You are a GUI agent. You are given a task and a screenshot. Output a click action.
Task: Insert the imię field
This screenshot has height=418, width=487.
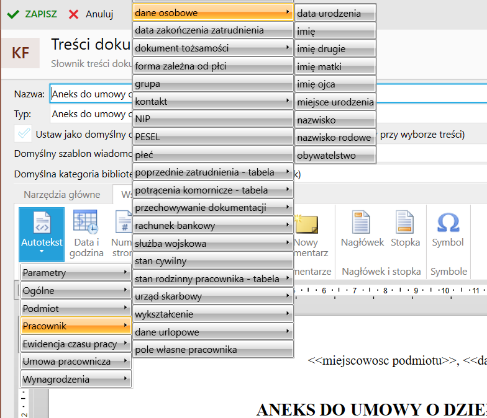coord(335,31)
